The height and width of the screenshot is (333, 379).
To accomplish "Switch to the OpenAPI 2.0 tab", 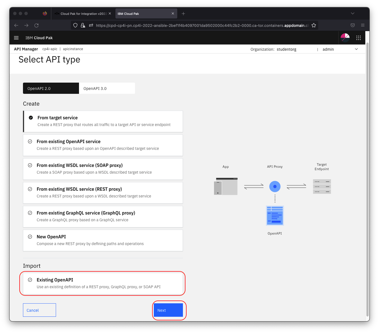I will point(51,88).
